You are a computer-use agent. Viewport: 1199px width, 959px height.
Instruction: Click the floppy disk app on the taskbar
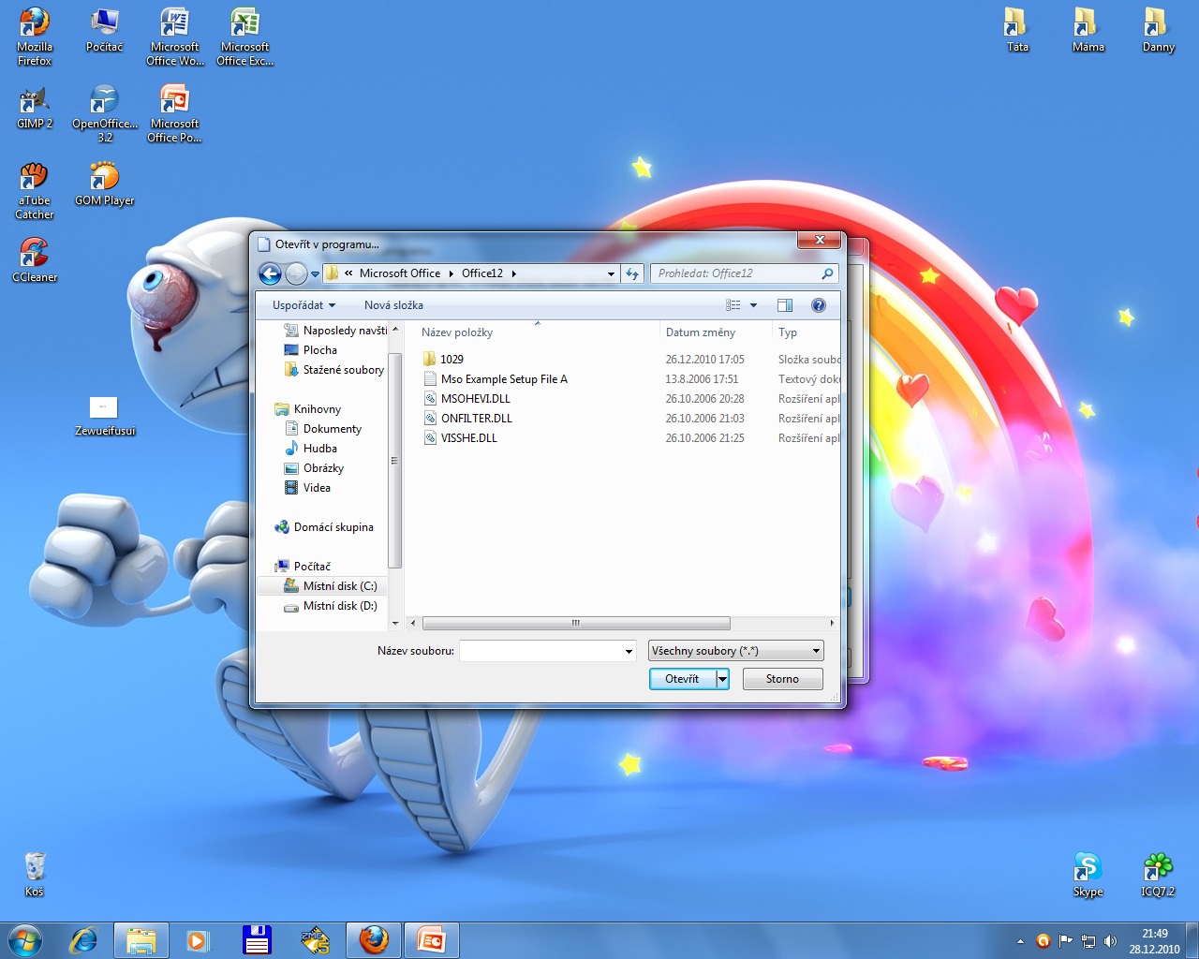click(256, 939)
